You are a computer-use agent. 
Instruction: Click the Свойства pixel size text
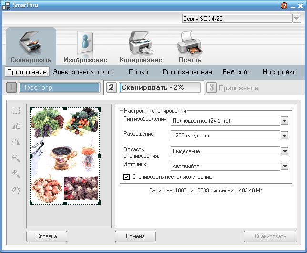pyautogui.click(x=206, y=190)
